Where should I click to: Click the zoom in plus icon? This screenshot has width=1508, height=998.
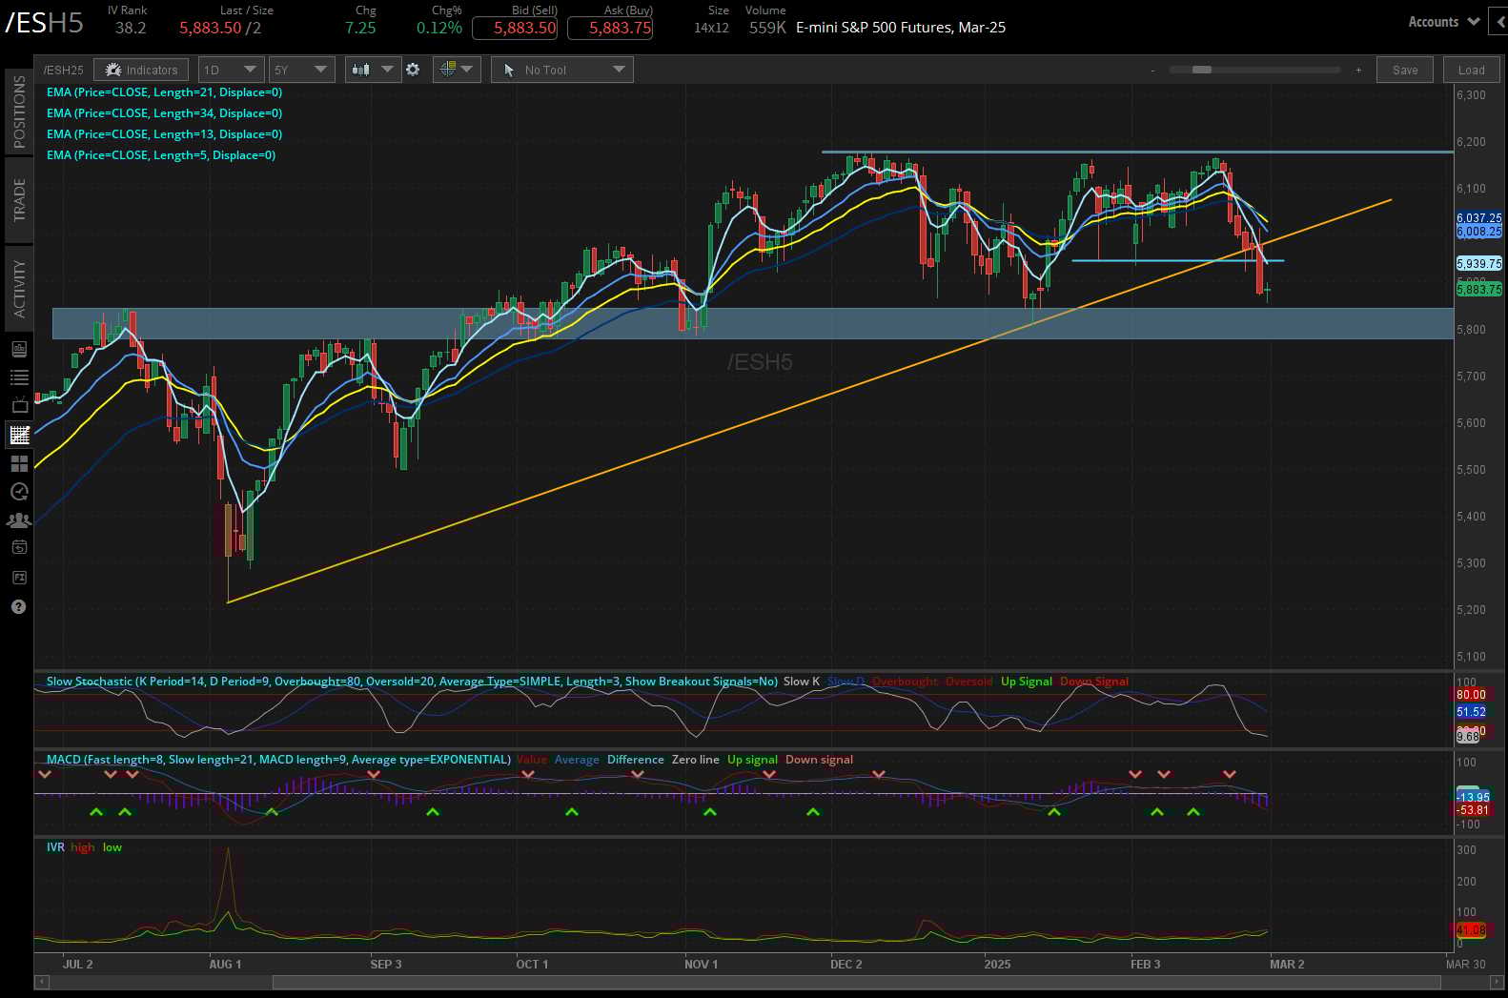pos(1358,70)
